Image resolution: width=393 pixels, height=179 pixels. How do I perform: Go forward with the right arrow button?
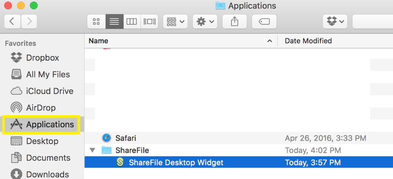29,22
